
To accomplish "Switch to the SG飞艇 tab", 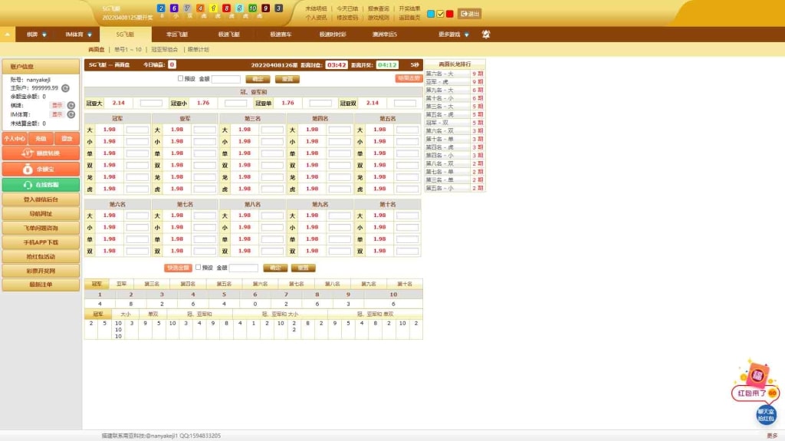I will click(x=125, y=34).
